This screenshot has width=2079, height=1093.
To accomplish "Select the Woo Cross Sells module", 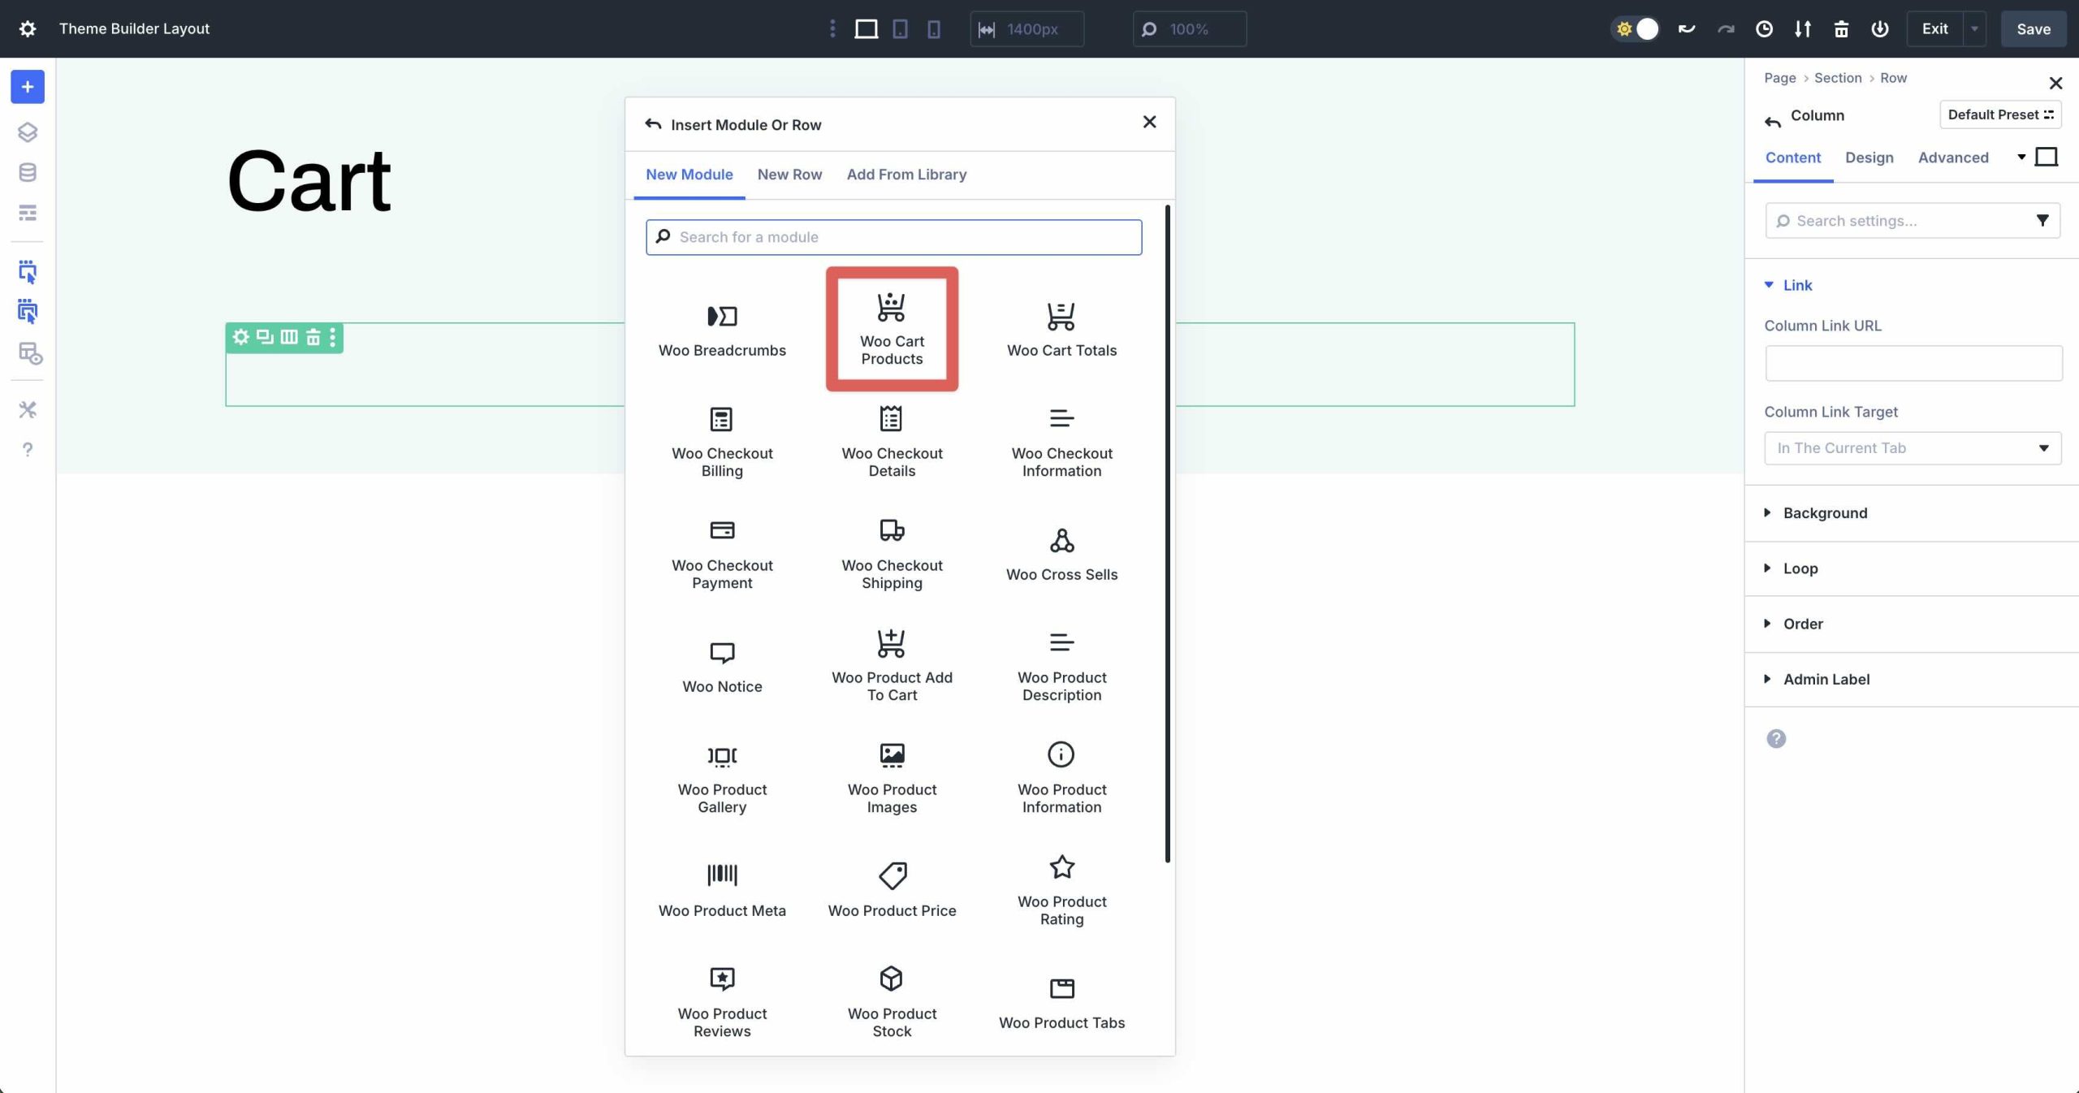I will click(1061, 553).
